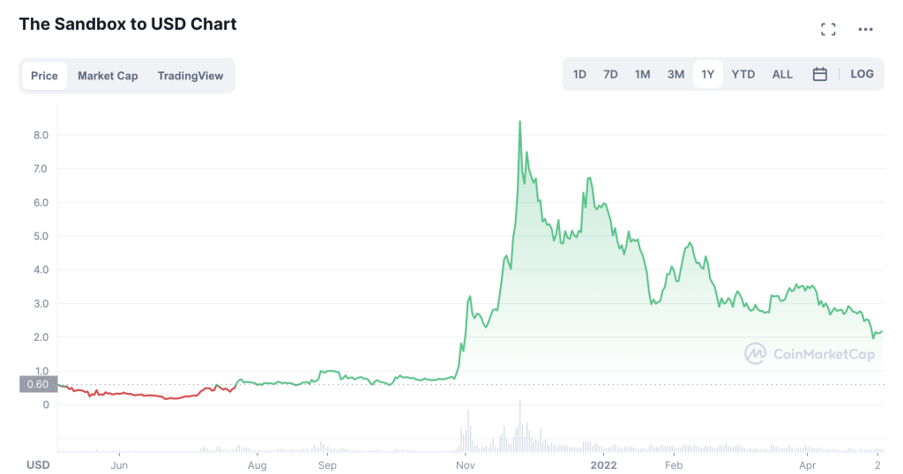Select the YTD time range

(x=743, y=75)
